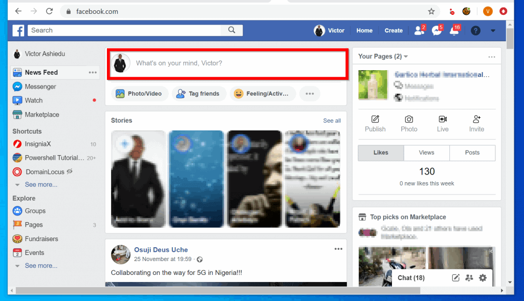Open Marketplace in left sidebar
This screenshot has width=524, height=301.
pos(42,114)
